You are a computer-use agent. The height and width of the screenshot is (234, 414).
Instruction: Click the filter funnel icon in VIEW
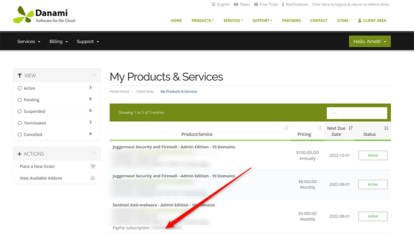tap(19, 75)
